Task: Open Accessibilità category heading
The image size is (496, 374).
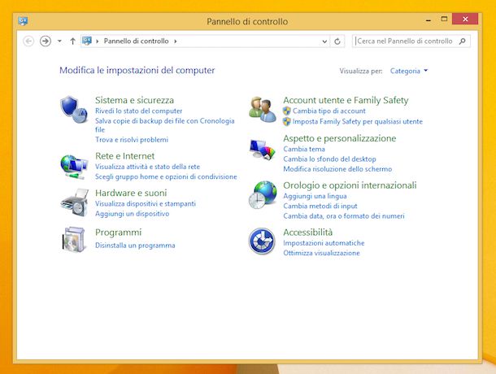Action: [308, 233]
